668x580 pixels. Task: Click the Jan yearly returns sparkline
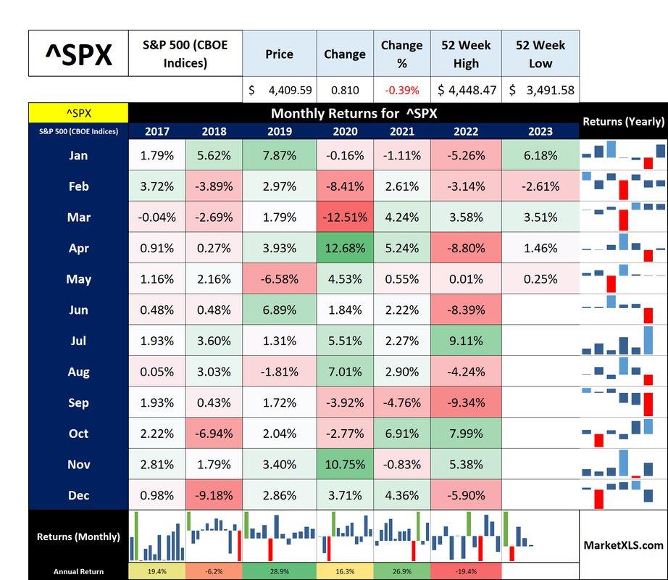623,155
